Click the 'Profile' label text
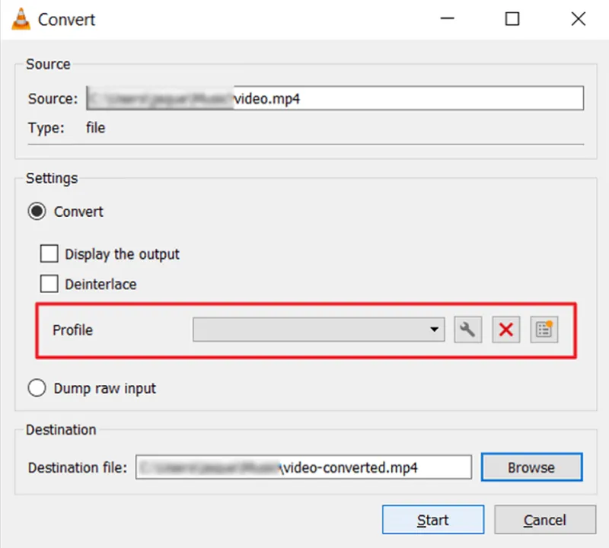The image size is (609, 548). pyautogui.click(x=72, y=330)
